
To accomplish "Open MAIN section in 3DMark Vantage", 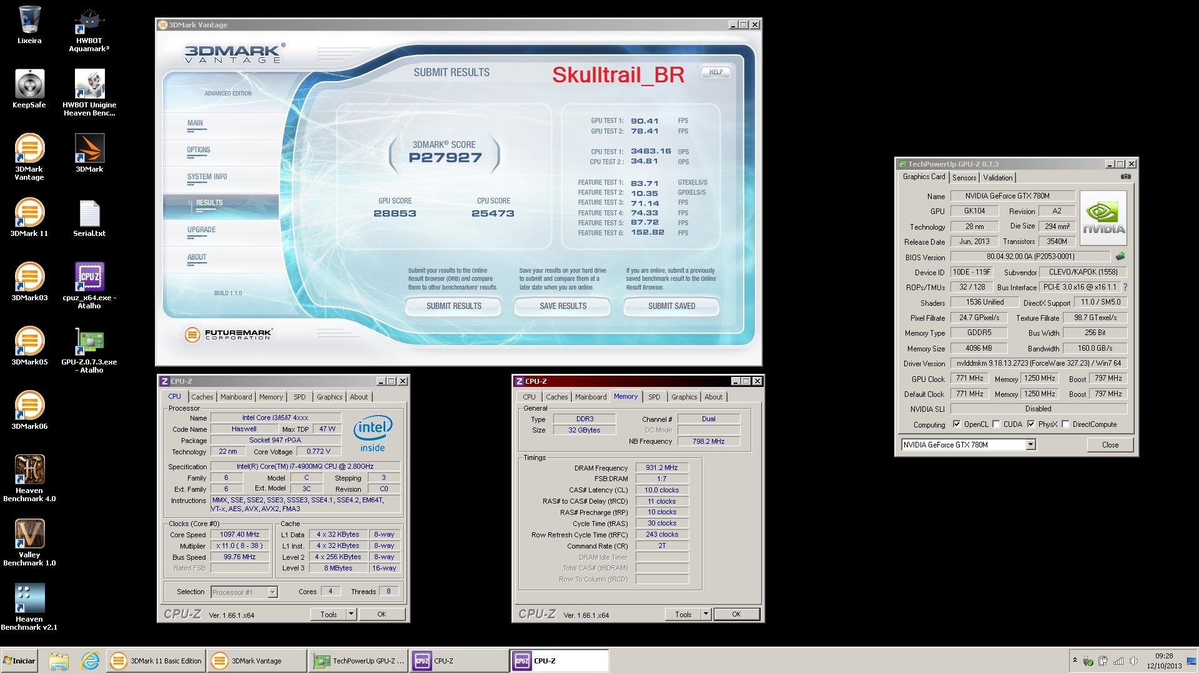I will [195, 123].
